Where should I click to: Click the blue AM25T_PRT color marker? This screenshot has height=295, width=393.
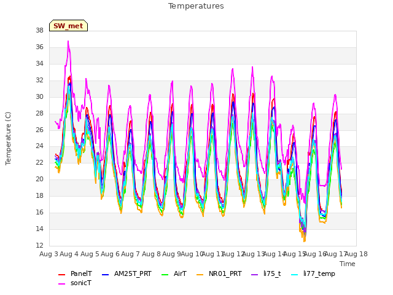[x=105, y=275]
